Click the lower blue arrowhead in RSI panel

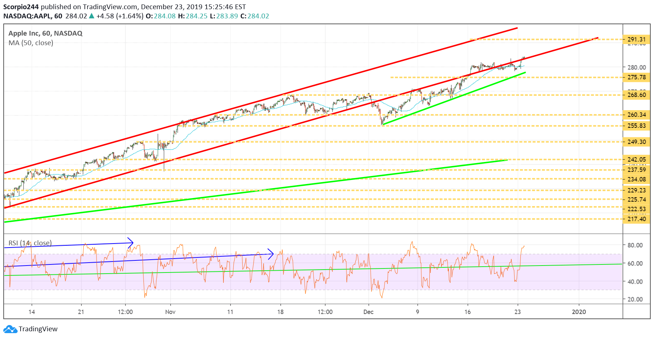pyautogui.click(x=271, y=254)
